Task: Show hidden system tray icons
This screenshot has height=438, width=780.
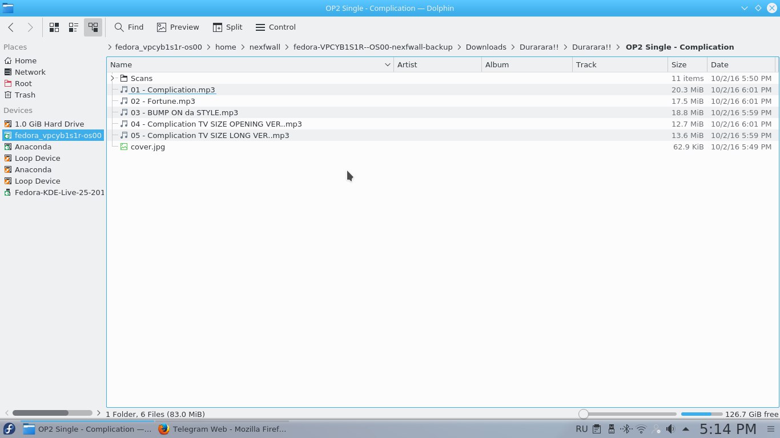Action: coord(686,429)
